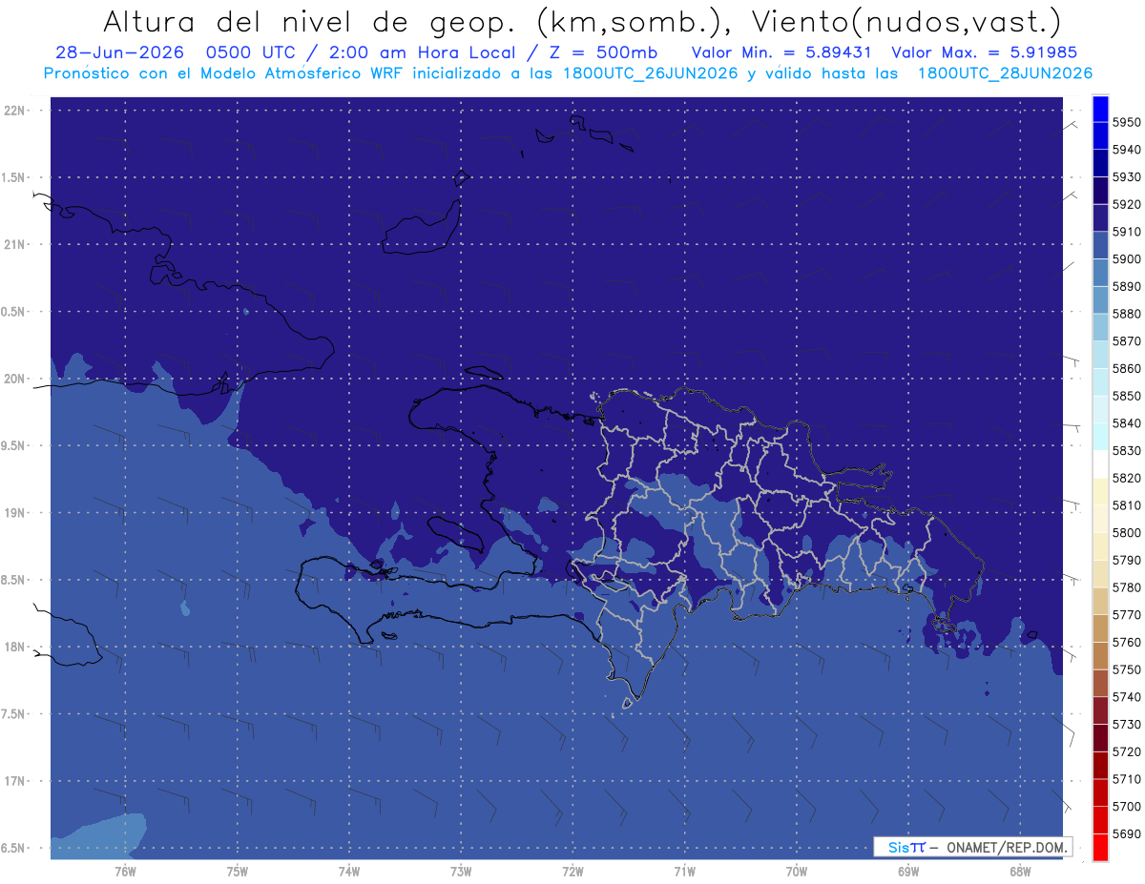Click the legend value '5770'

[1127, 615]
